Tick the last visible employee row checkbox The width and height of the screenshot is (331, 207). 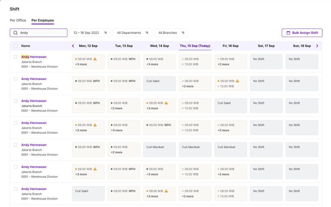(16, 189)
